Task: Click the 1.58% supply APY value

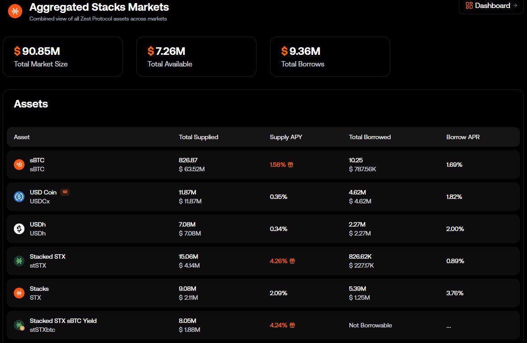Action: click(278, 165)
